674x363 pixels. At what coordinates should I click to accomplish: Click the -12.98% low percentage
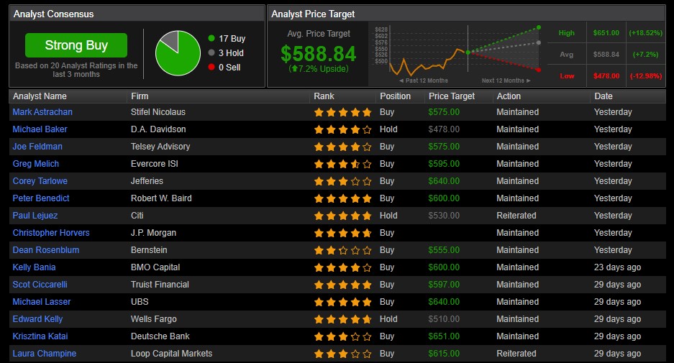tap(646, 75)
